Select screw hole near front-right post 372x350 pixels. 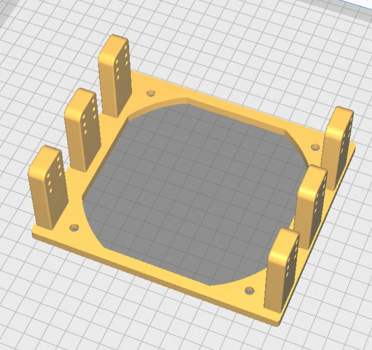(x=249, y=290)
